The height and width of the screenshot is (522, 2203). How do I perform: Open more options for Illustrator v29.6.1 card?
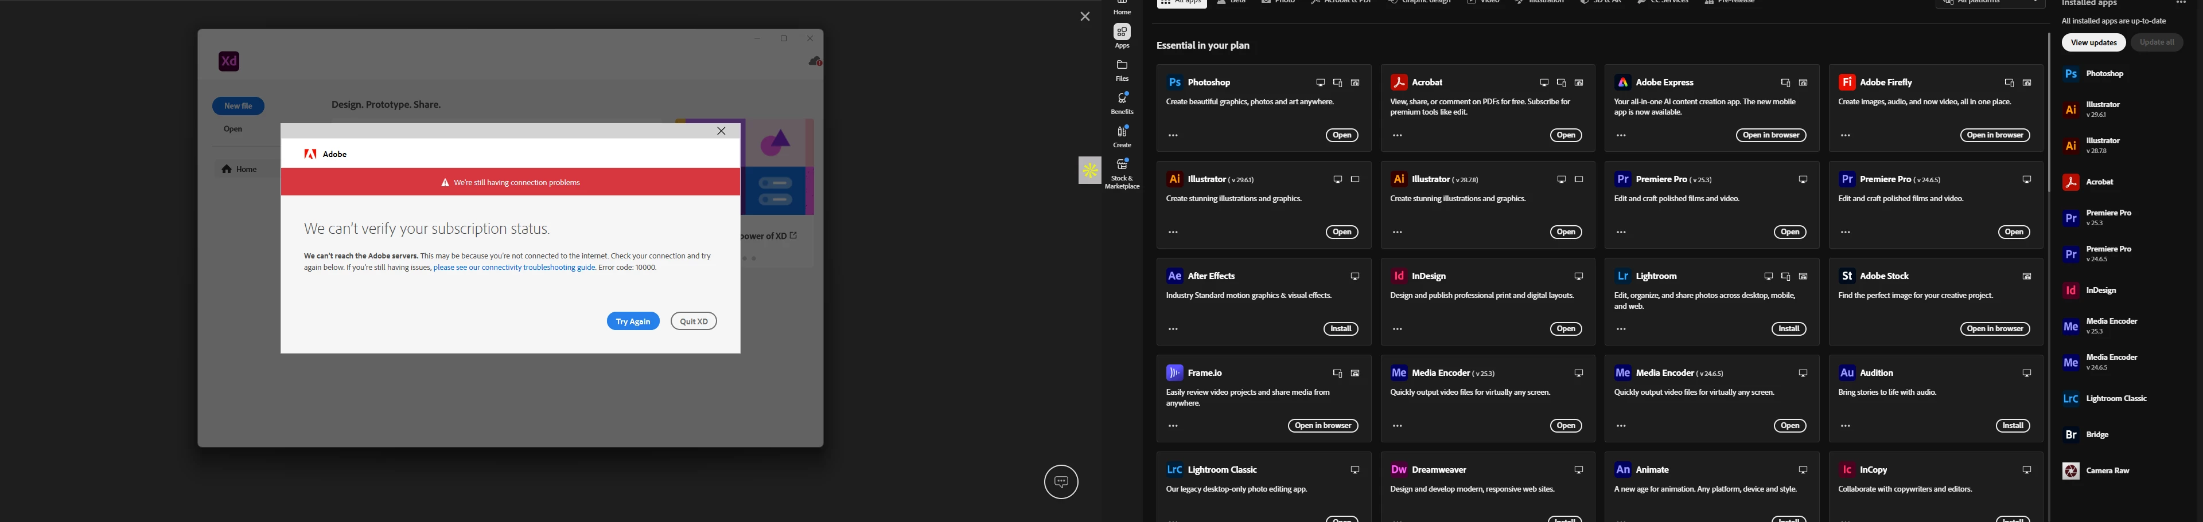point(1173,233)
